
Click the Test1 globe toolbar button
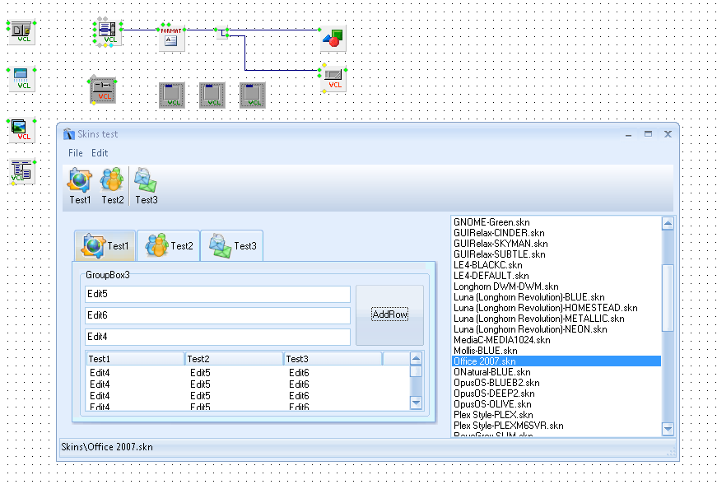(x=80, y=186)
